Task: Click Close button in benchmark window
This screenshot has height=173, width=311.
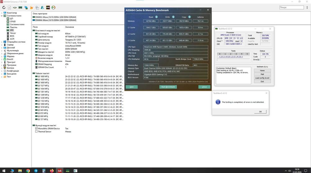Action: pyautogui.click(x=204, y=87)
